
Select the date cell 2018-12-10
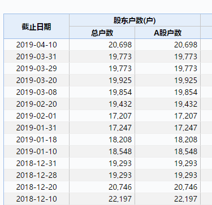pyautogui.click(x=36, y=199)
